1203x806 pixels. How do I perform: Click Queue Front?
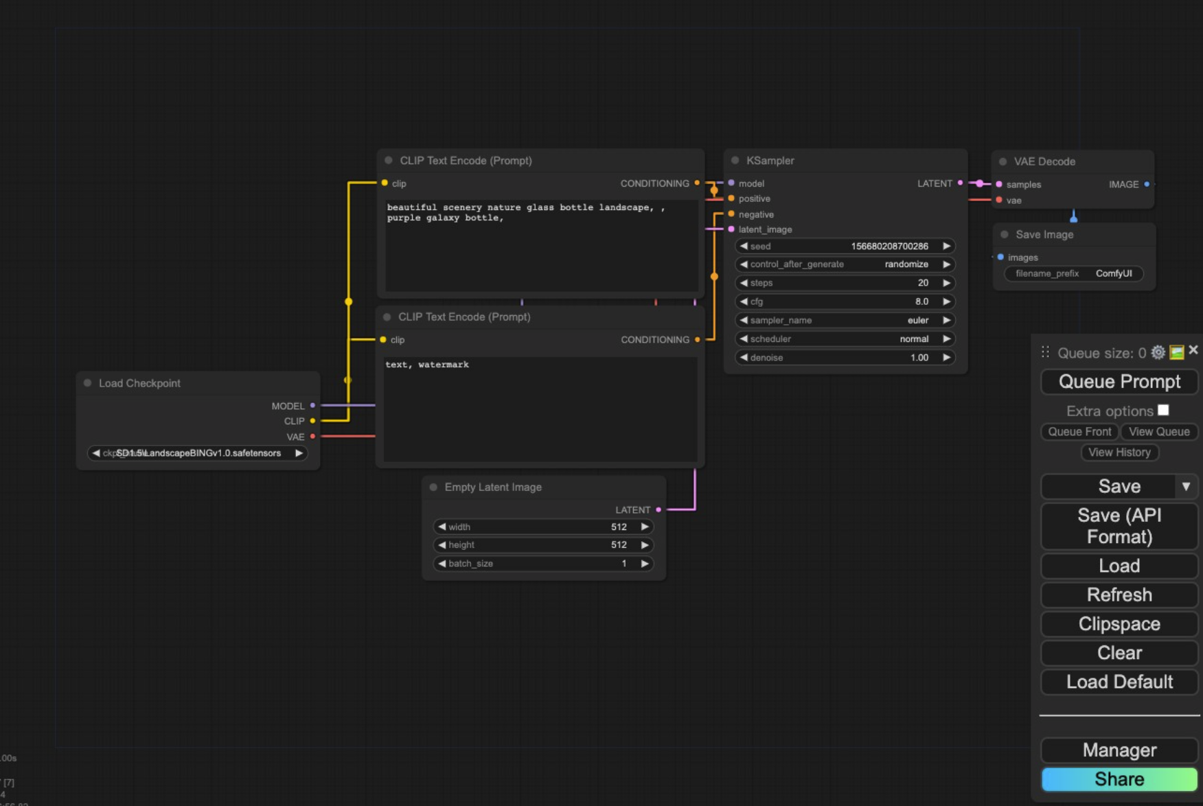(x=1079, y=432)
